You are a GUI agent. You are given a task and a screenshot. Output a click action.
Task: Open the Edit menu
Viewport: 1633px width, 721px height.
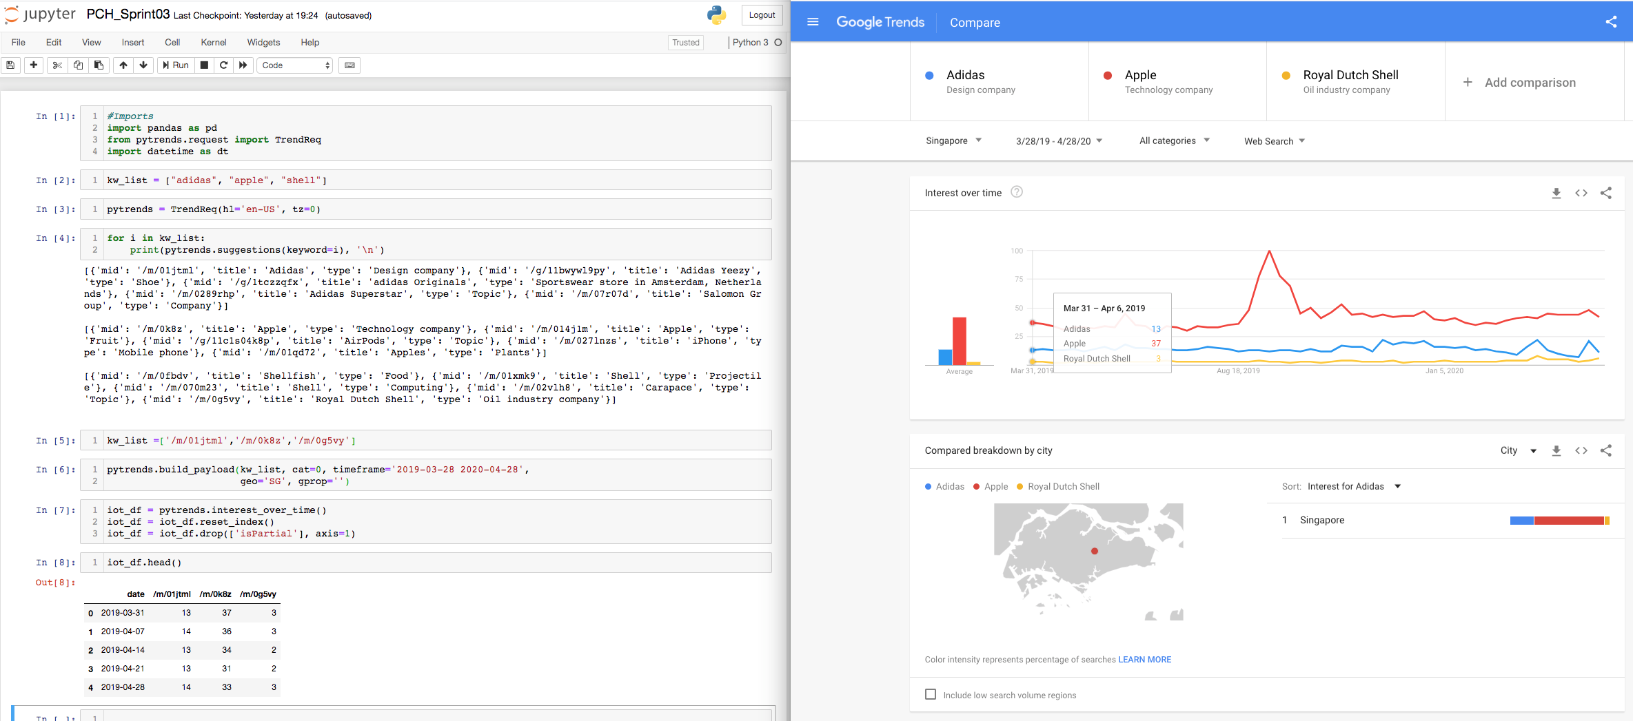[x=54, y=42]
